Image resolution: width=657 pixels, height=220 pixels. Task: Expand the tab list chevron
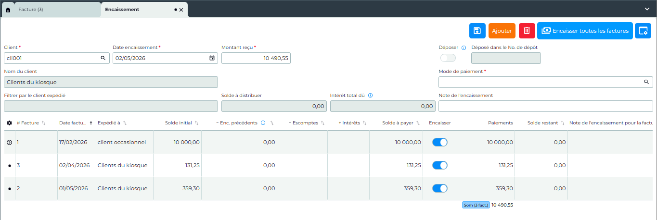click(647, 9)
